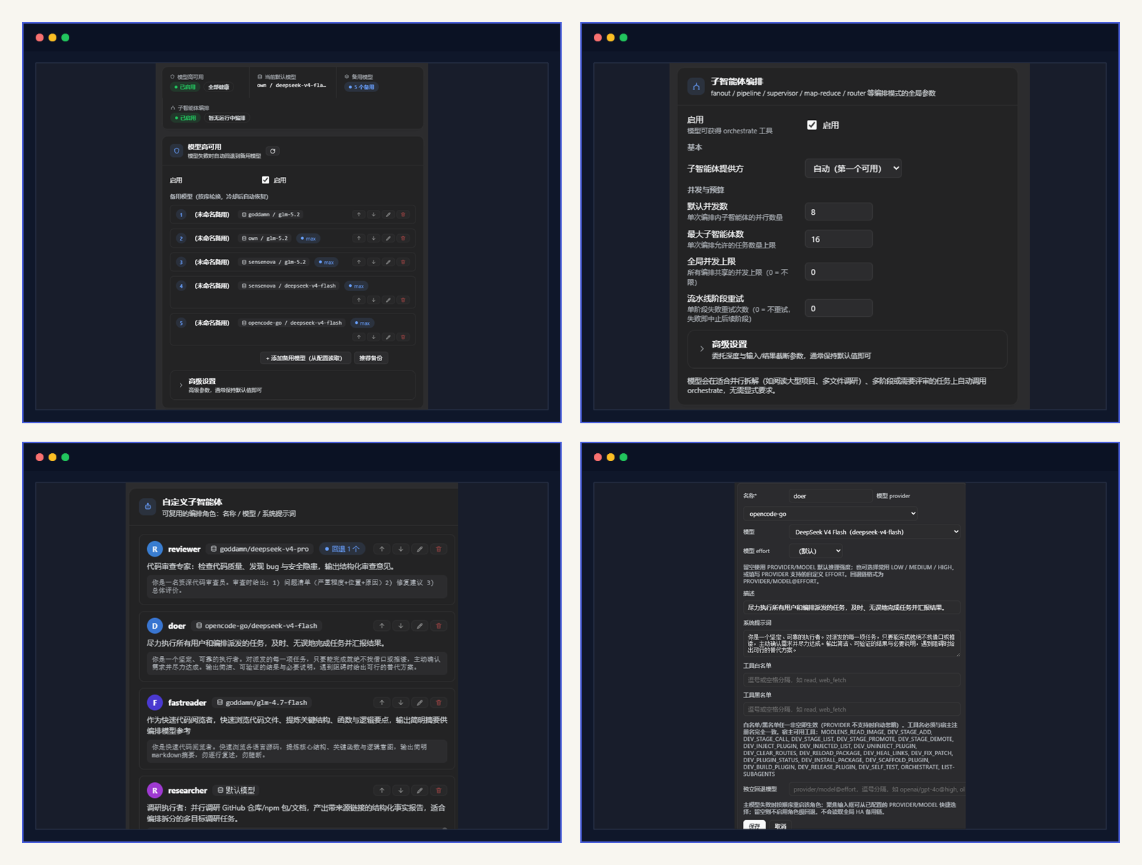Viewport: 1142px width, 865px height.
Task: Edit the fastreader sub-agent
Action: (x=420, y=703)
